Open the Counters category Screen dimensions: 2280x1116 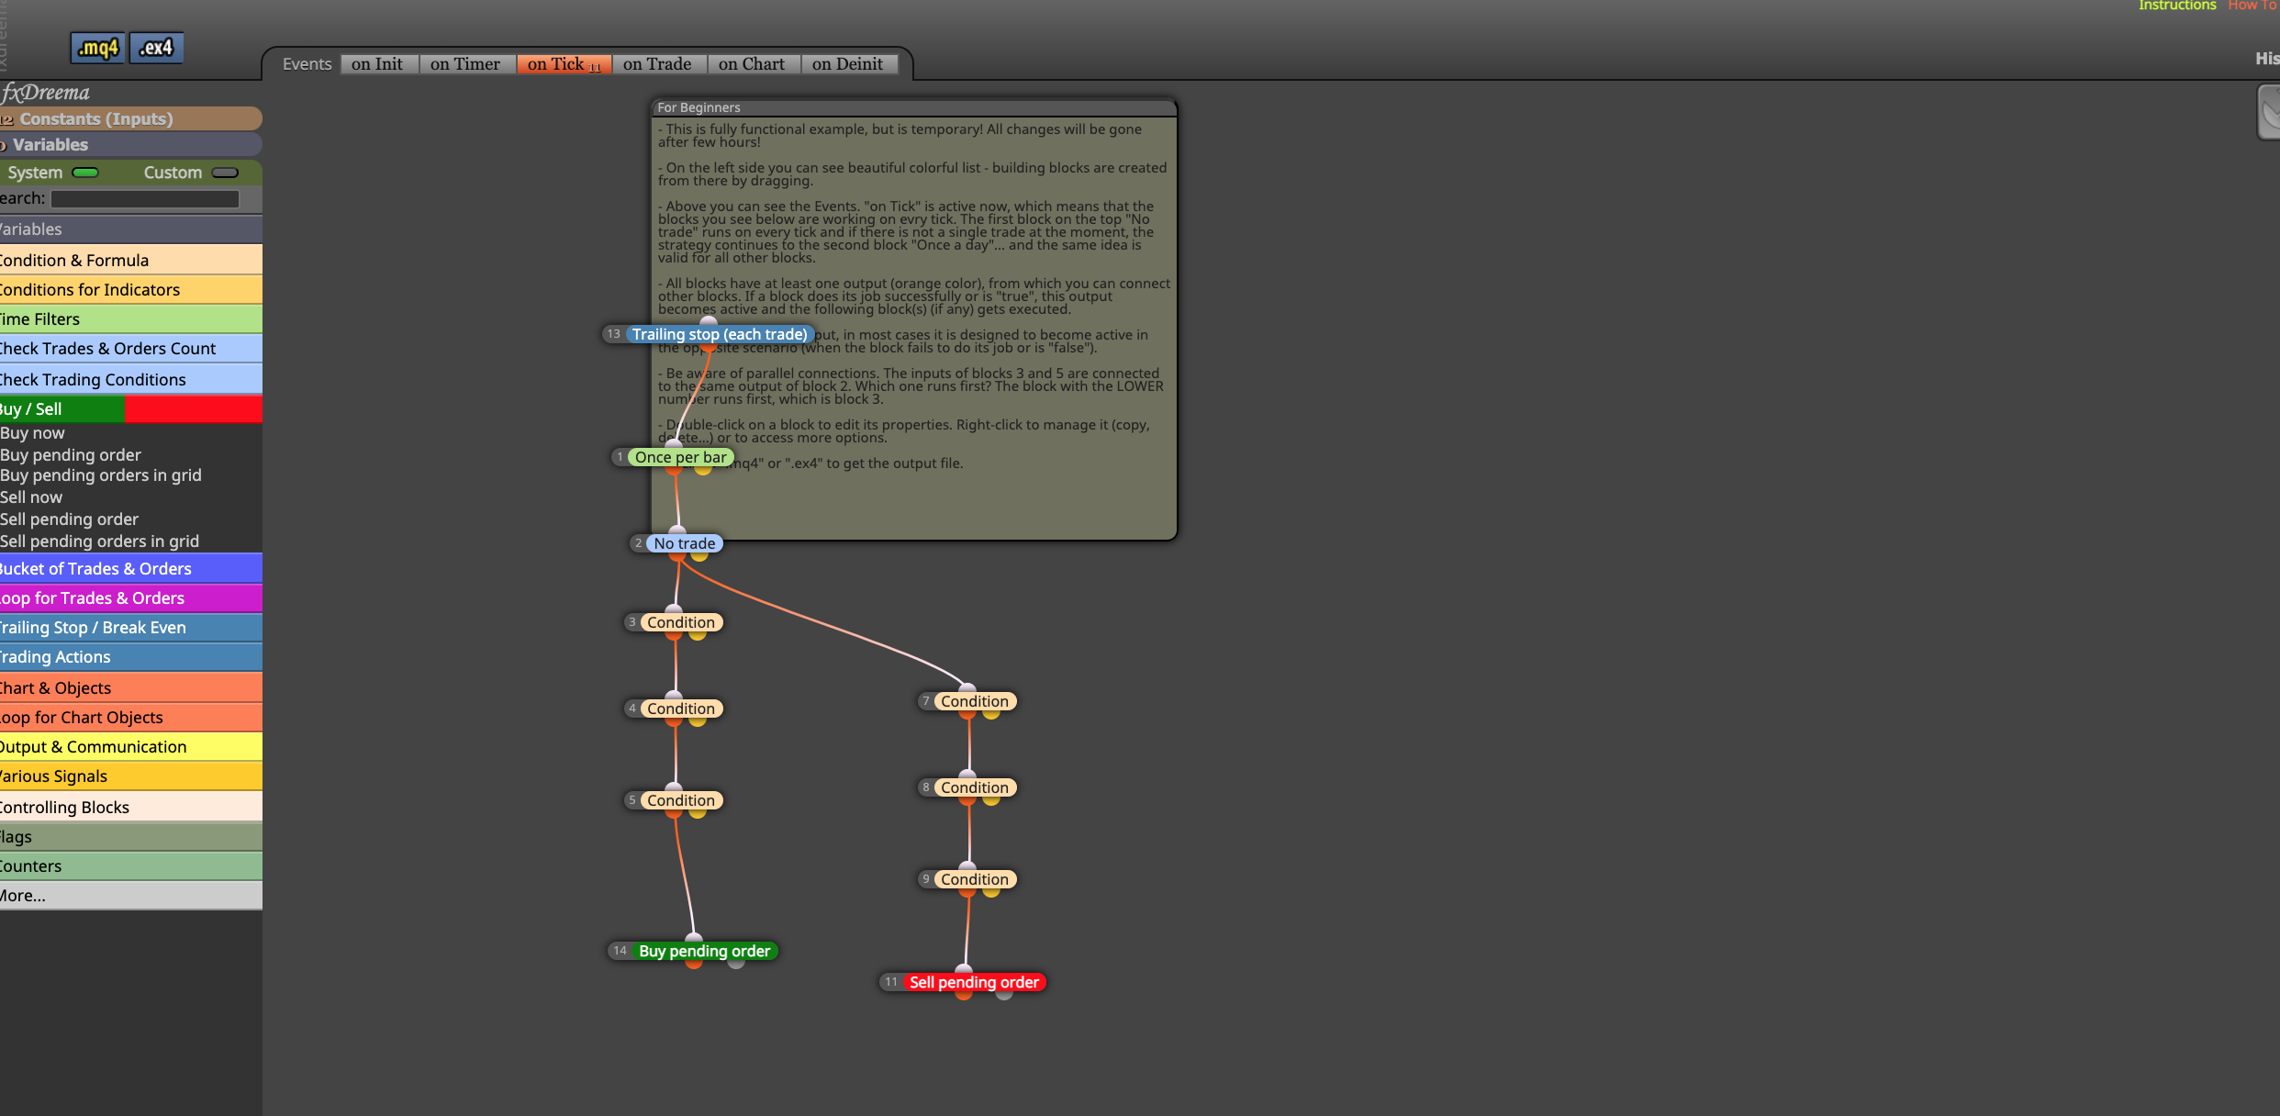click(130, 865)
